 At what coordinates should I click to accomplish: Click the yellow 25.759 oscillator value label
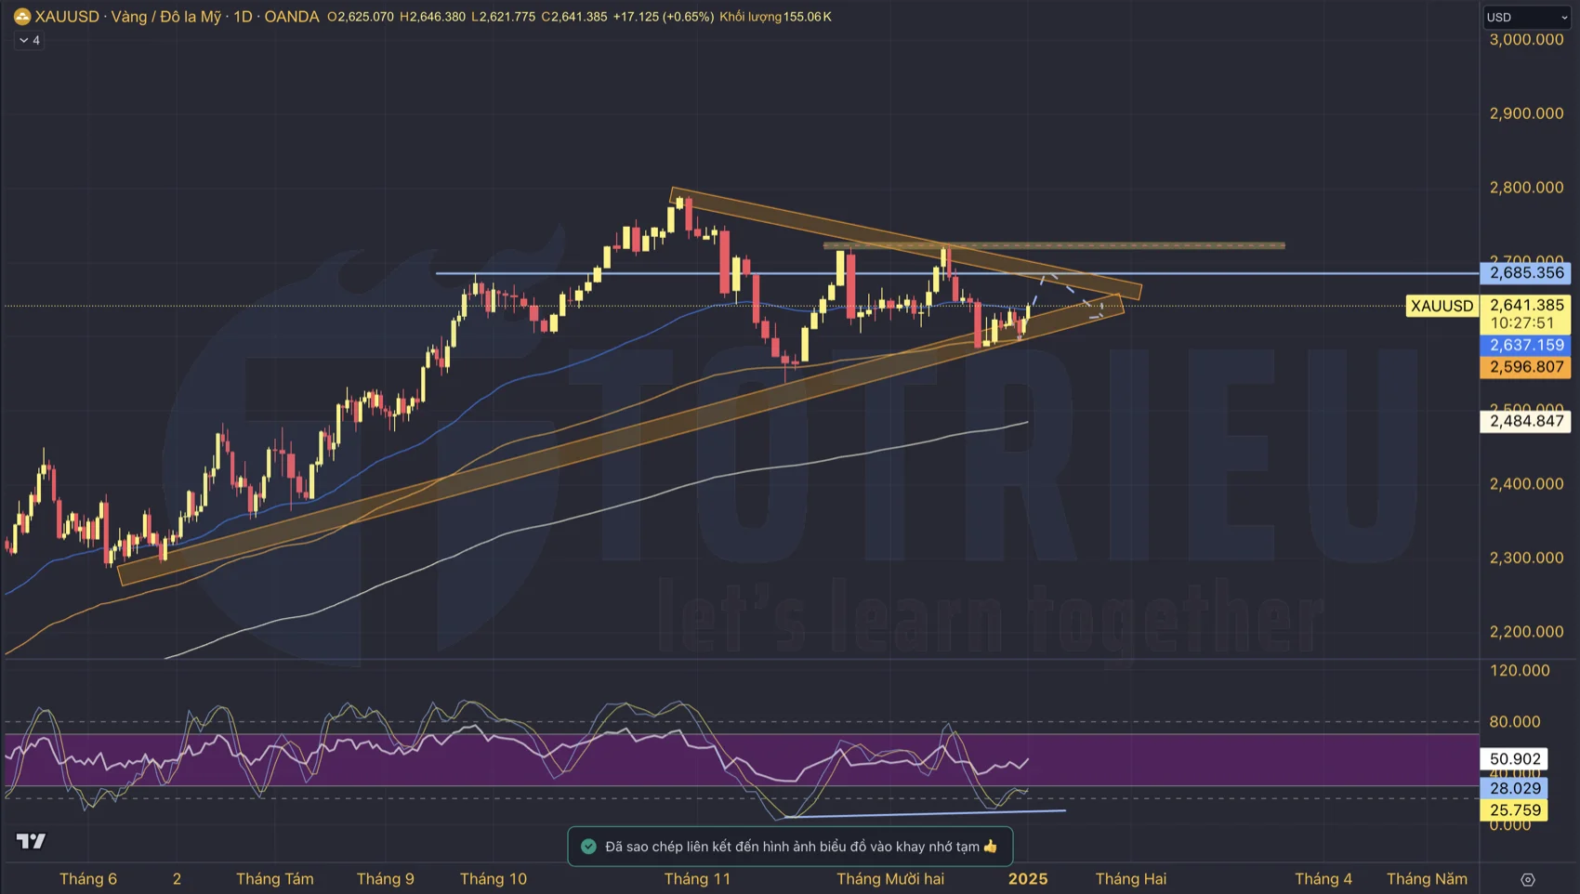click(1514, 810)
